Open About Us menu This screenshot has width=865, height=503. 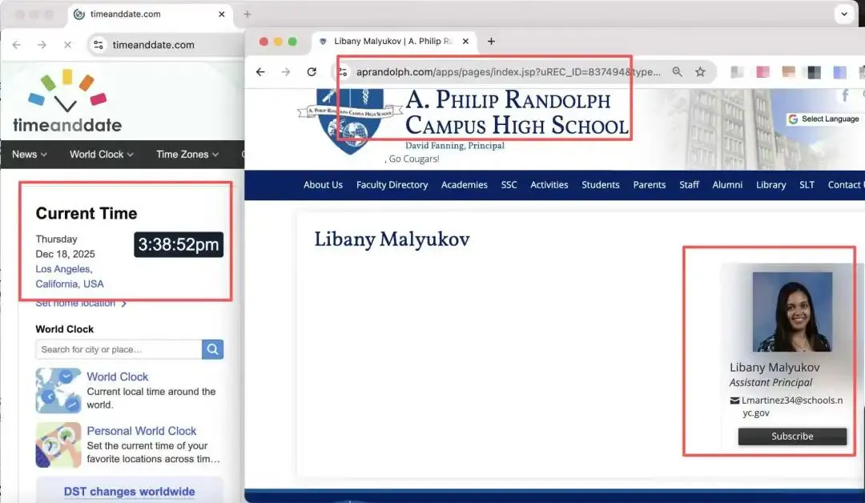coord(323,185)
